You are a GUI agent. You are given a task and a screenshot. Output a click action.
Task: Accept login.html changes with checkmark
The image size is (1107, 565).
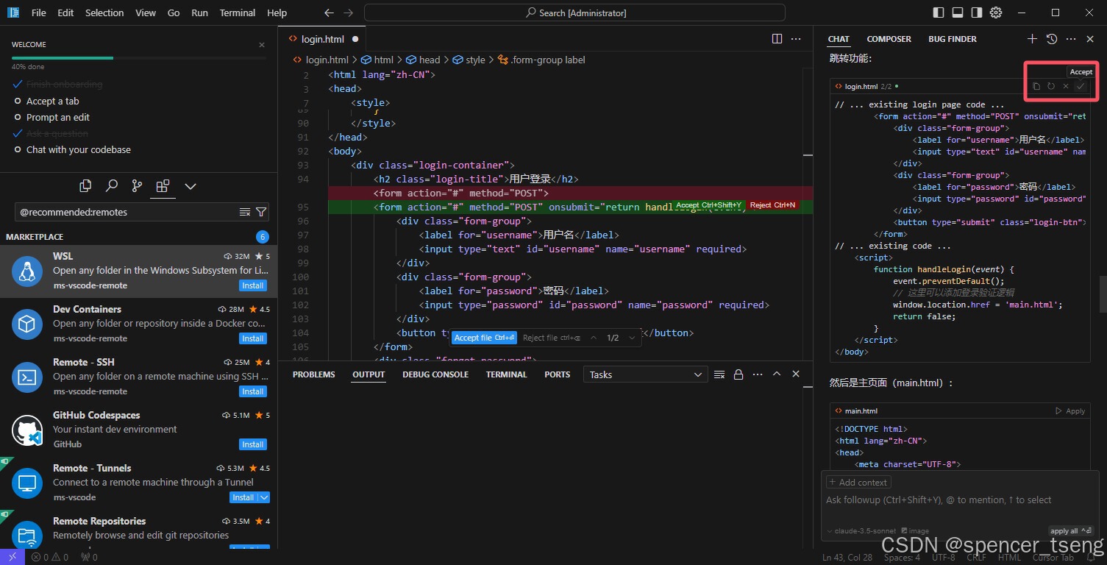coord(1080,86)
